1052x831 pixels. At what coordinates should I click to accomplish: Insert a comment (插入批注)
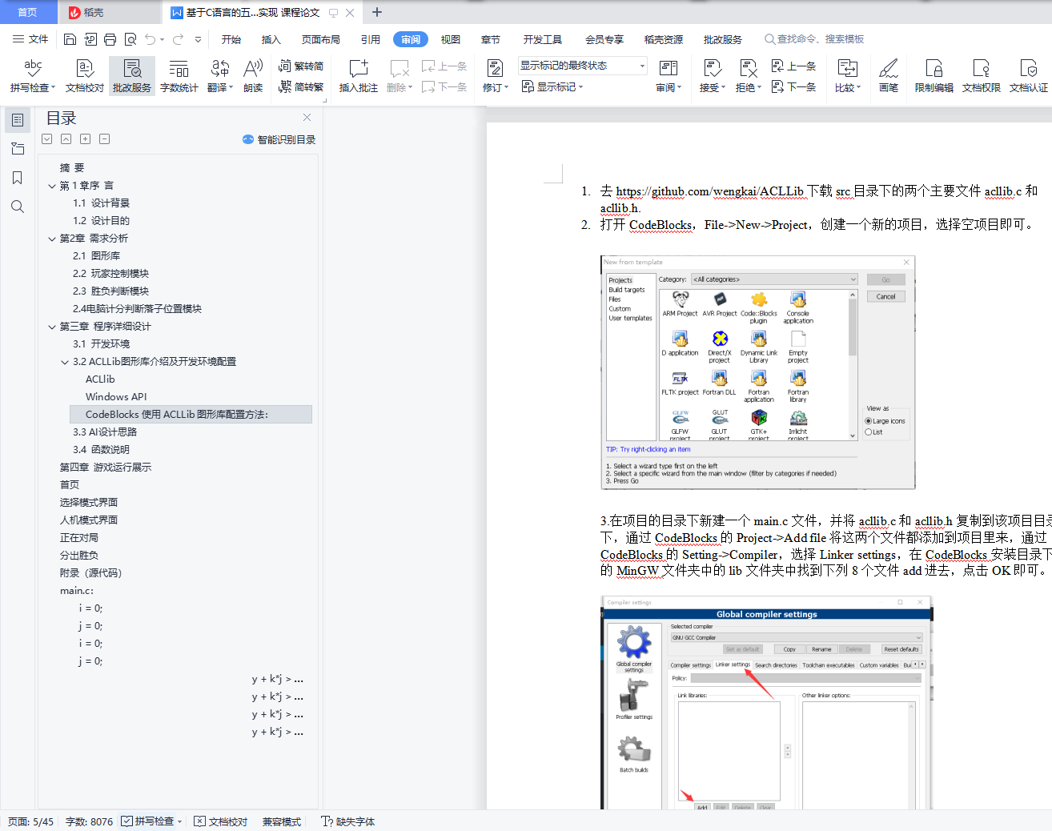(359, 76)
